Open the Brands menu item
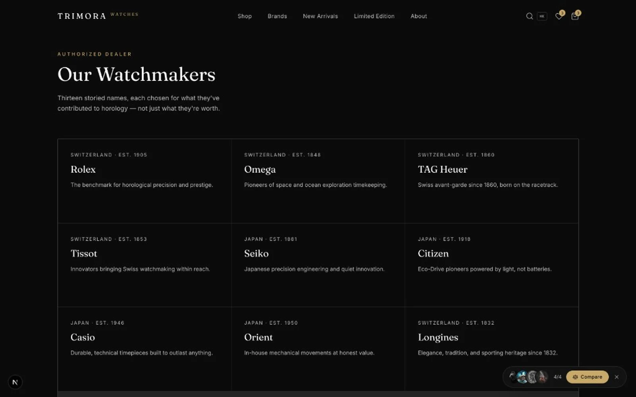Viewport: 636px width, 397px height. click(x=277, y=16)
